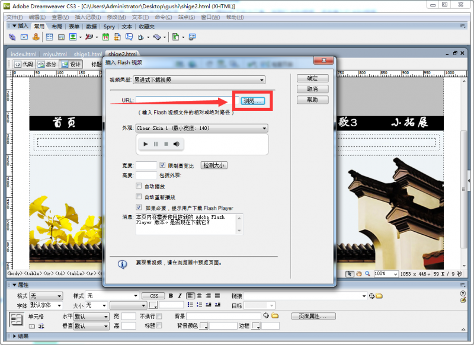Open the 格式 dropdown in Properties

click(x=46, y=296)
